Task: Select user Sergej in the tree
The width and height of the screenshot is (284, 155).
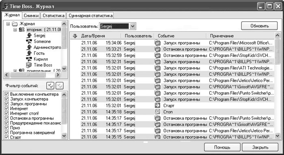Action: (x=39, y=36)
